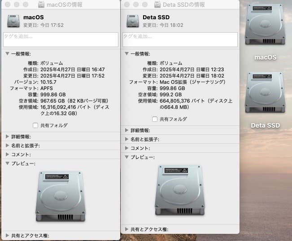
Task: Expand コメント section in Deta SSD info window
Action: click(x=127, y=148)
